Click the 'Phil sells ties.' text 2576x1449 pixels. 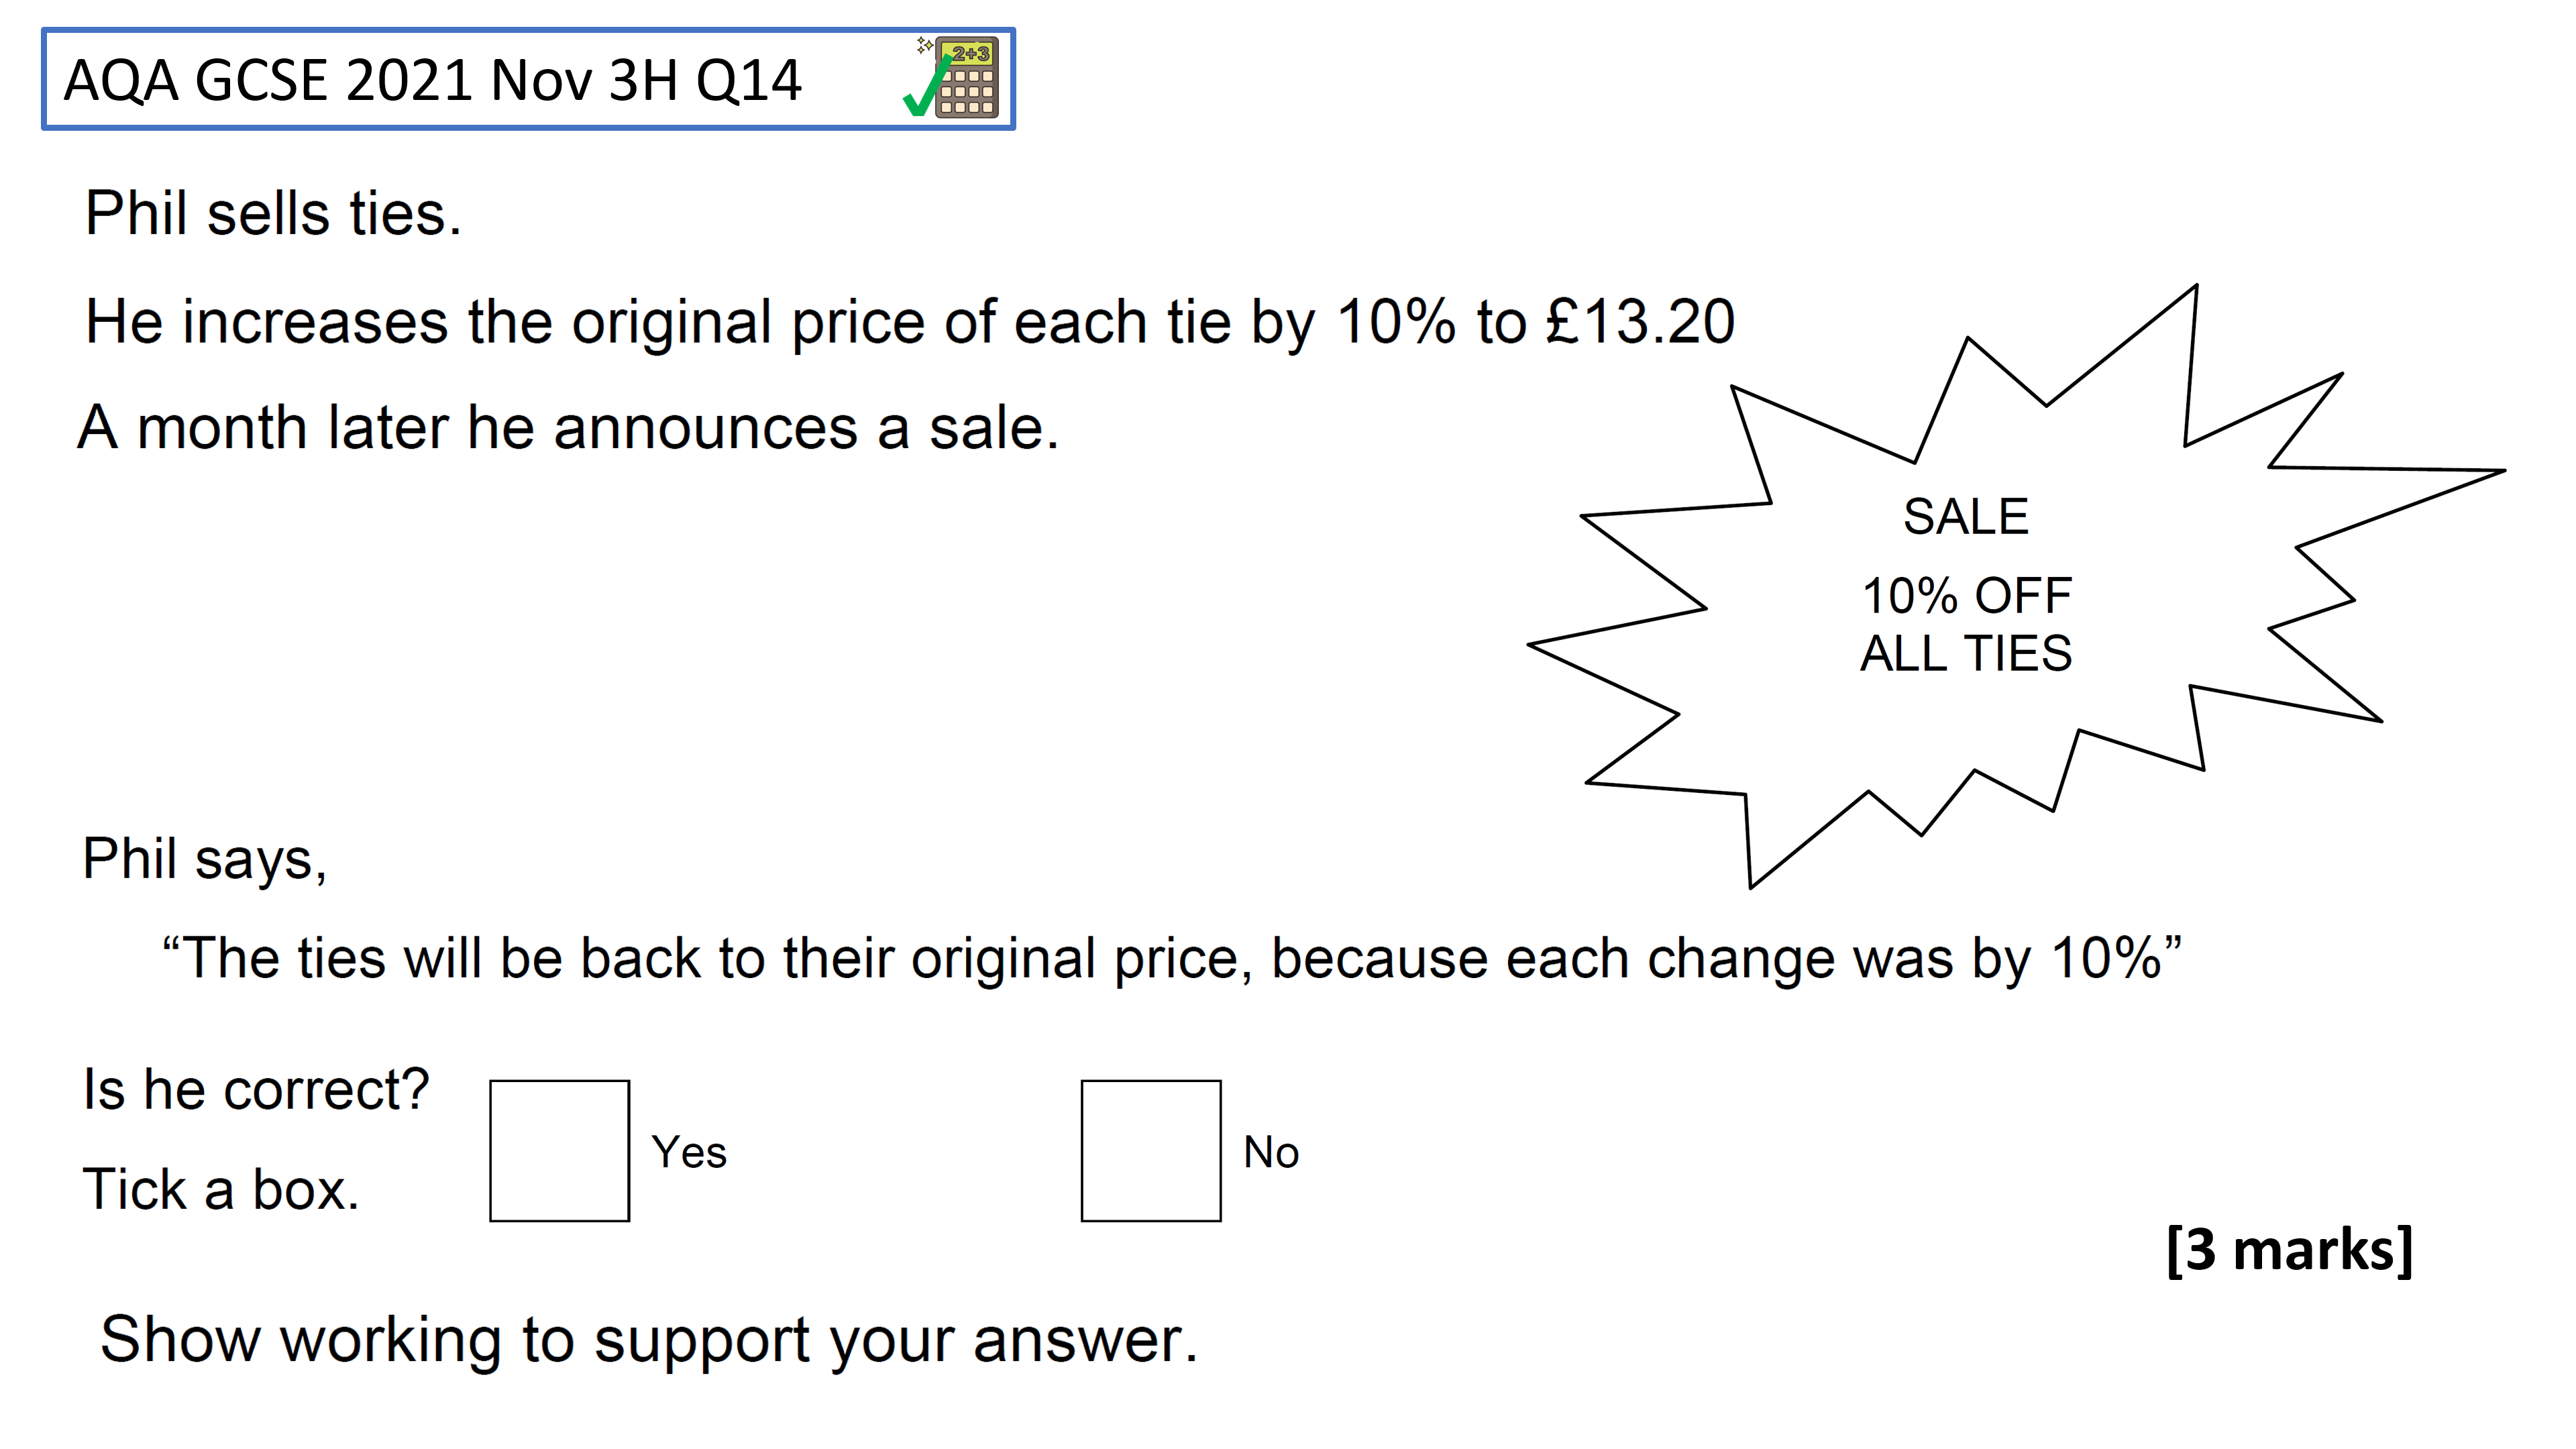(273, 214)
